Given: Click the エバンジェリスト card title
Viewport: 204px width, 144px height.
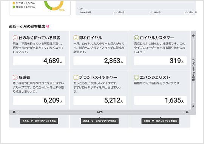Looking at the screenshot, I should click(x=155, y=77).
